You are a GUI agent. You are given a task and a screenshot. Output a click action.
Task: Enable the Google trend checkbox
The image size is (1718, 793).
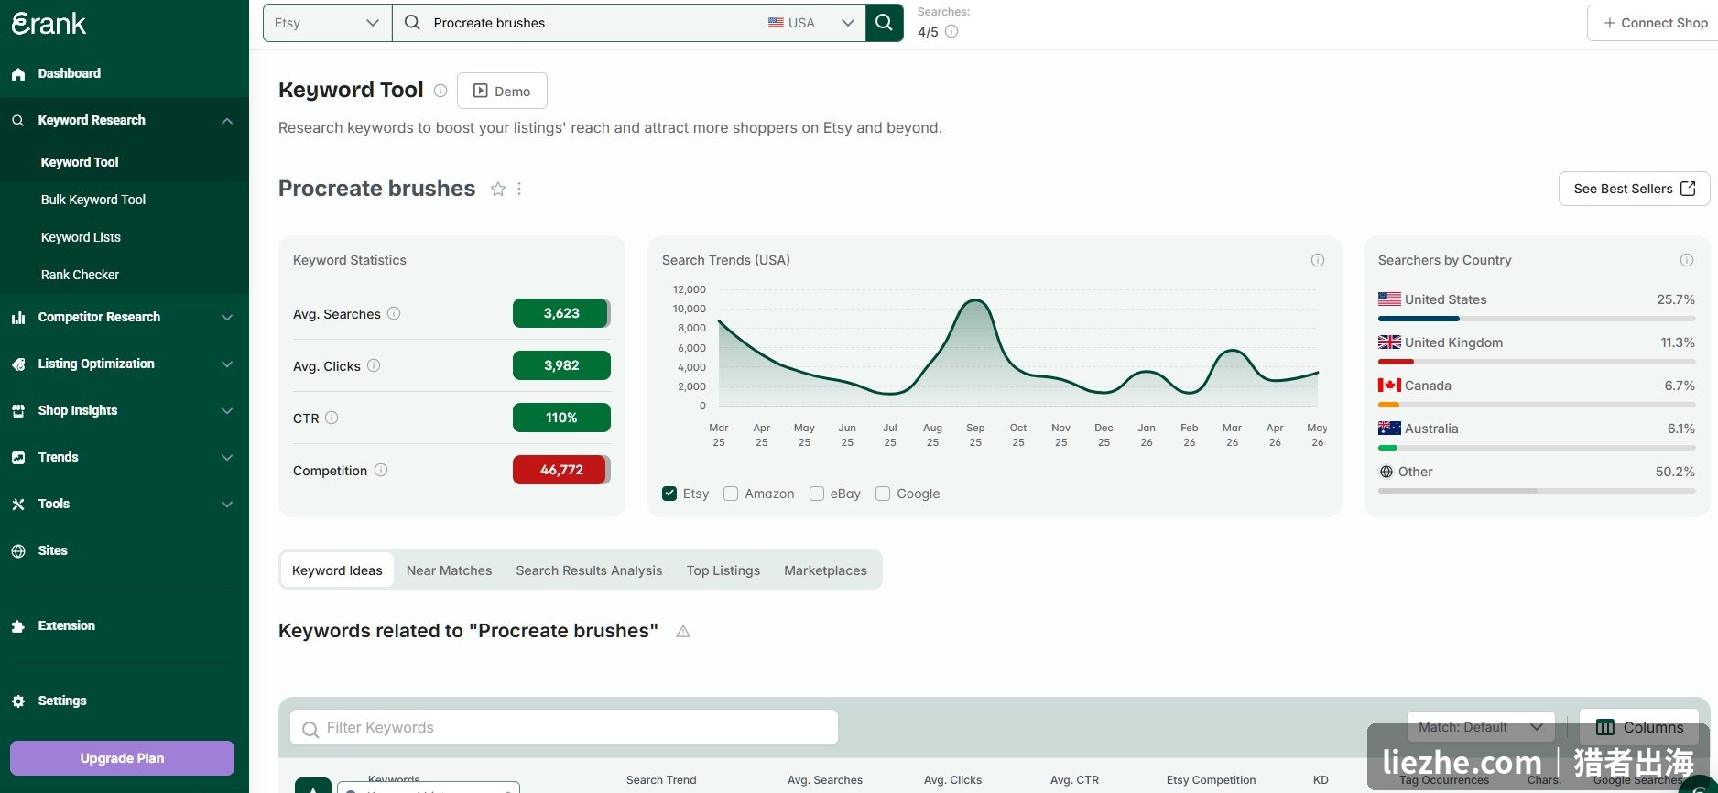[883, 494]
